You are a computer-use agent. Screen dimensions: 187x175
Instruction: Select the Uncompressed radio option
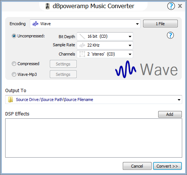14,36
